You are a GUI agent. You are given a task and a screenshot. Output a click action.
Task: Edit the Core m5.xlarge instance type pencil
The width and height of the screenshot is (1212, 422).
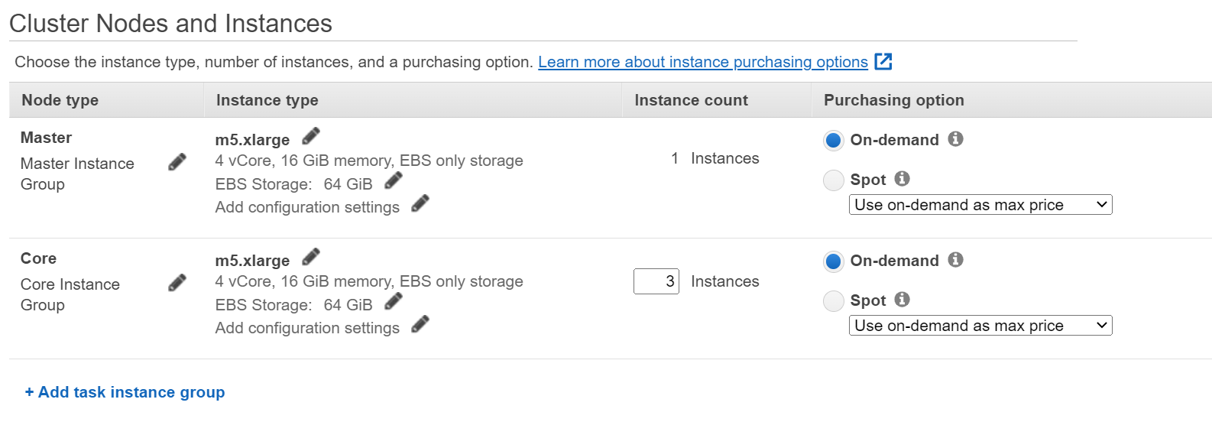pyautogui.click(x=311, y=257)
